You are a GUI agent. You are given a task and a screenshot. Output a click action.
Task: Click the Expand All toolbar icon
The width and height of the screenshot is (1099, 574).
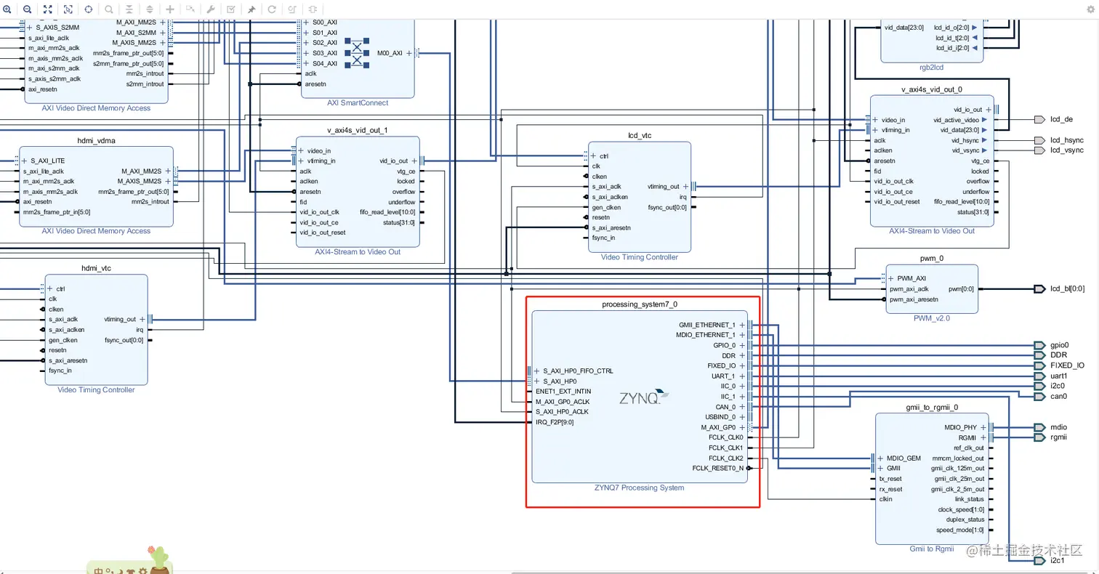150,9
